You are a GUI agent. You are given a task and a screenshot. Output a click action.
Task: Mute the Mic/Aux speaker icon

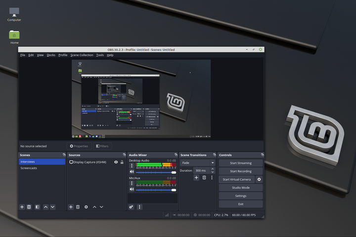[x=132, y=189]
